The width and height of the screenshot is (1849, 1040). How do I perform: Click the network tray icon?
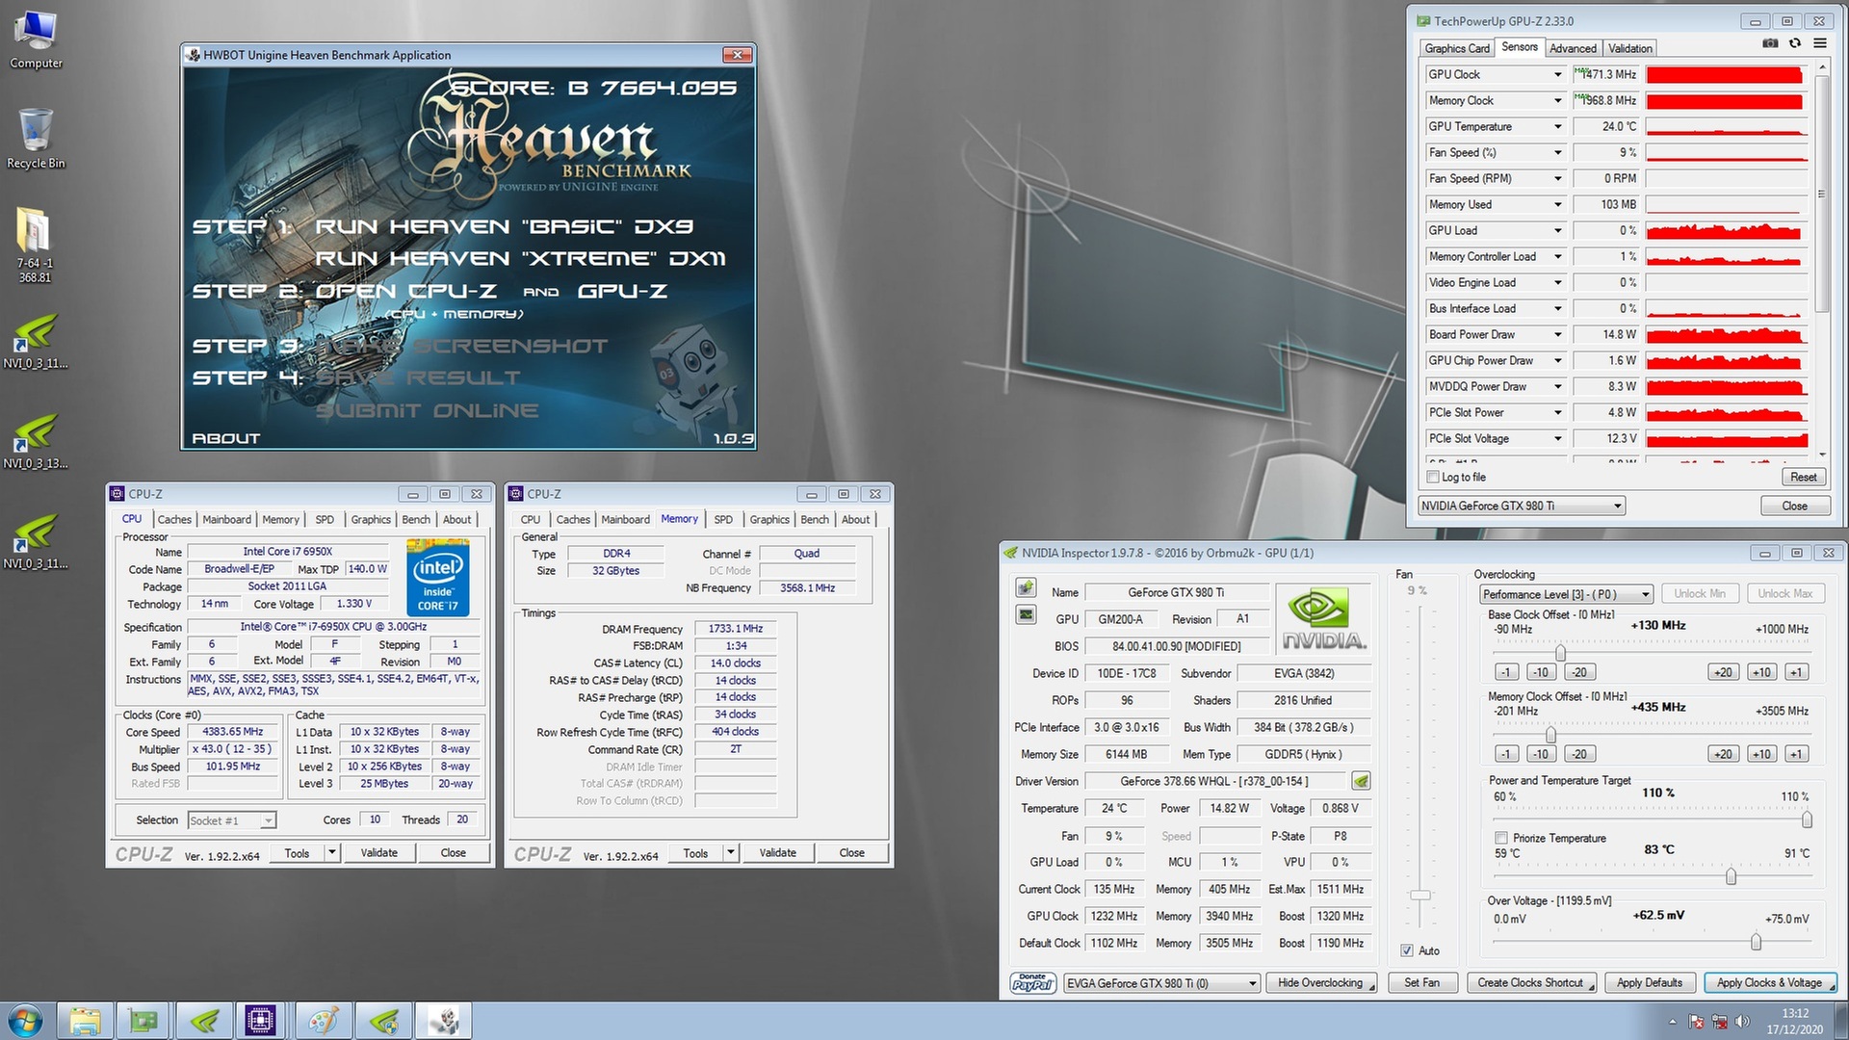1719,1022
